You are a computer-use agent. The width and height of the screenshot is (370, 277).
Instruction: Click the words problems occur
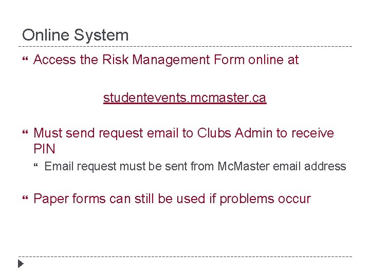tap(265, 199)
